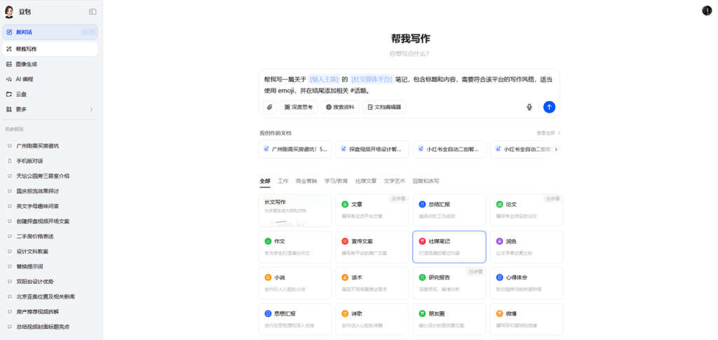
Task: Click the [输入主题] placeholder field
Action: (324, 79)
